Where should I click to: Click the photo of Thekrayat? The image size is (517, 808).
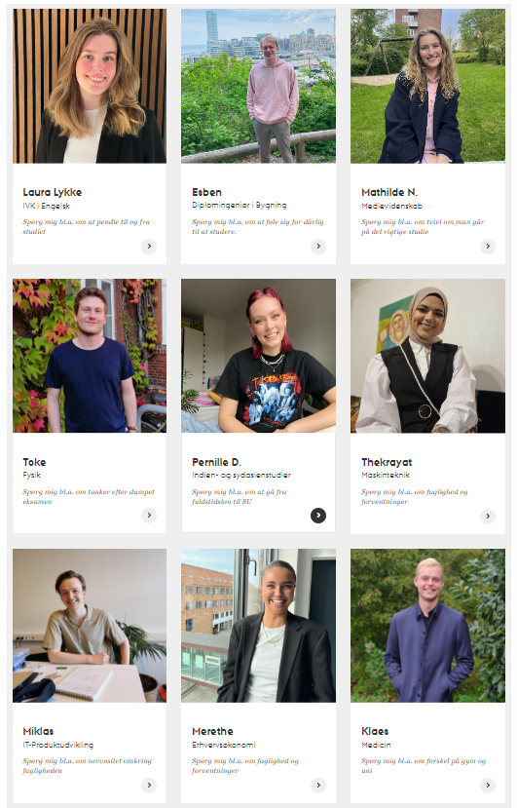tap(428, 356)
